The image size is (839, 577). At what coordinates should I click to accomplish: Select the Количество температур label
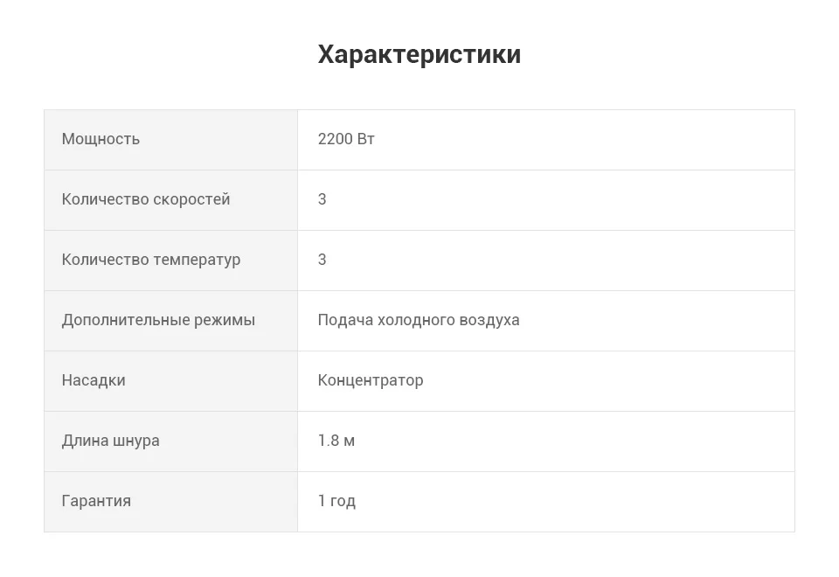[151, 260]
